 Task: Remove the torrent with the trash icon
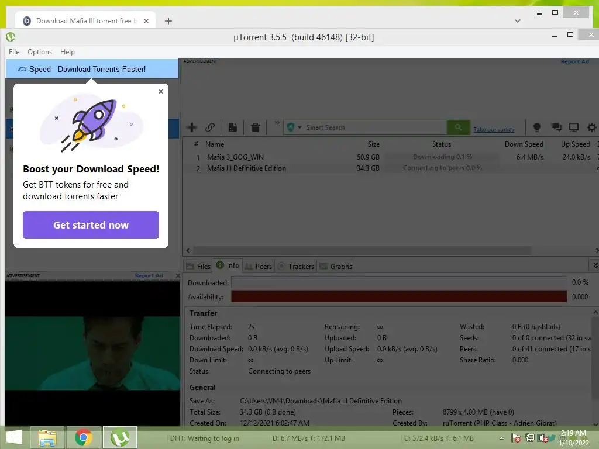255,127
